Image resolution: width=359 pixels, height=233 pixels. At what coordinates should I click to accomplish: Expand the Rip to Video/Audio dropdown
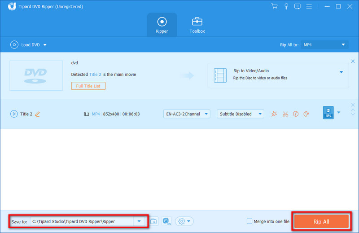pos(341,72)
